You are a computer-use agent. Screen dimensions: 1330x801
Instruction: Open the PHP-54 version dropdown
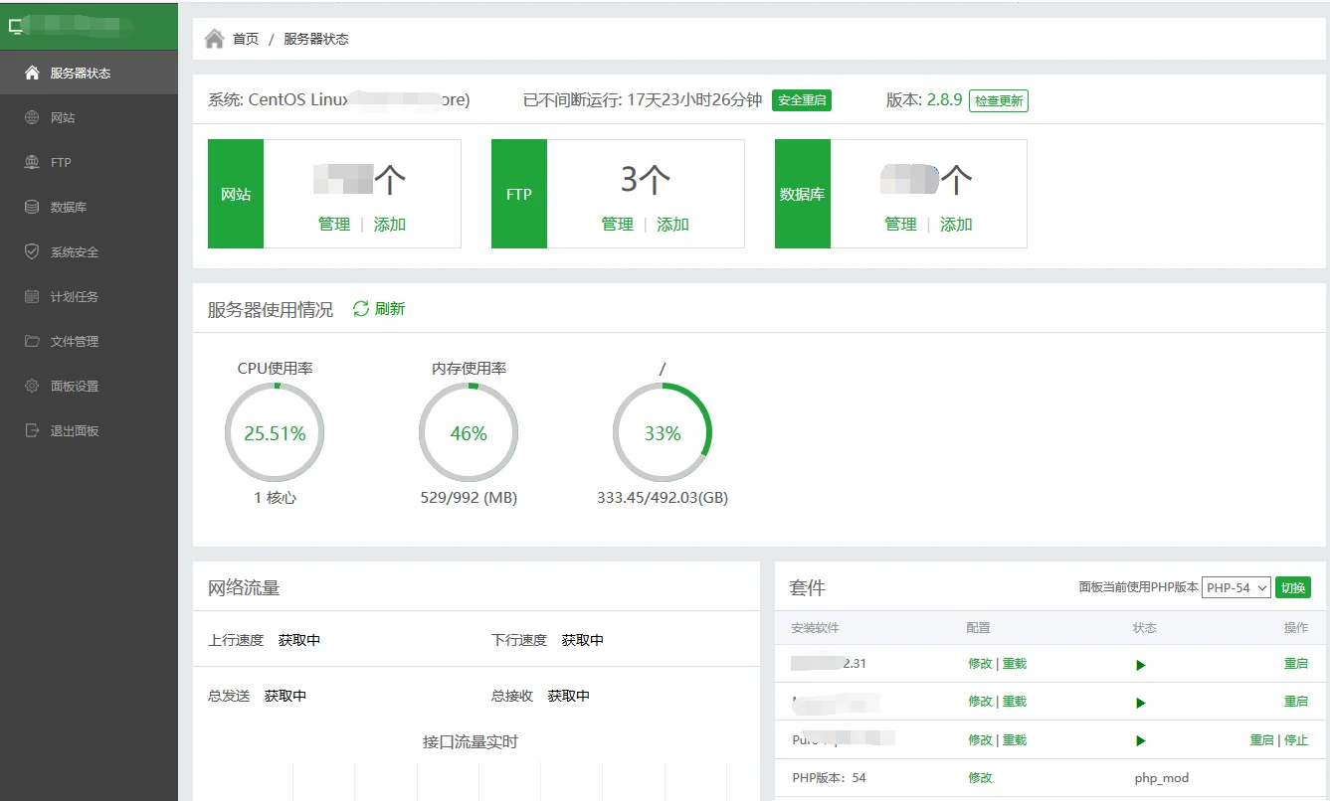click(x=1236, y=587)
